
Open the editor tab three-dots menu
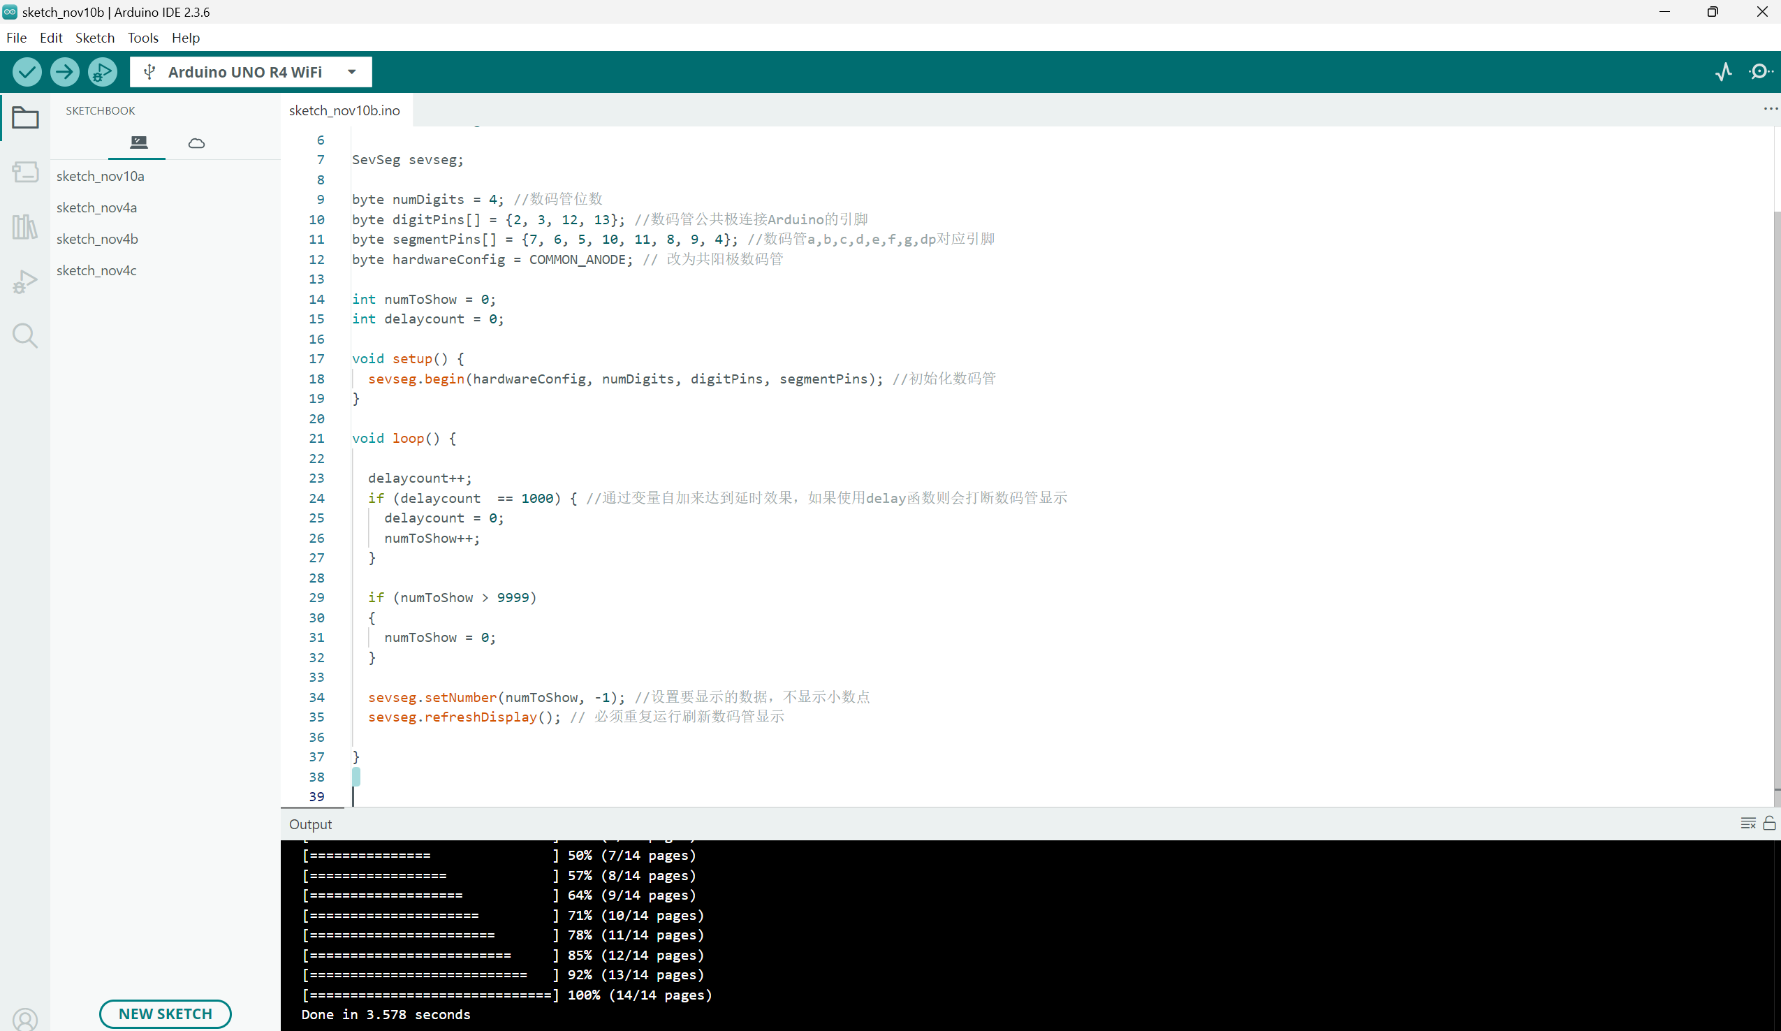tap(1770, 109)
